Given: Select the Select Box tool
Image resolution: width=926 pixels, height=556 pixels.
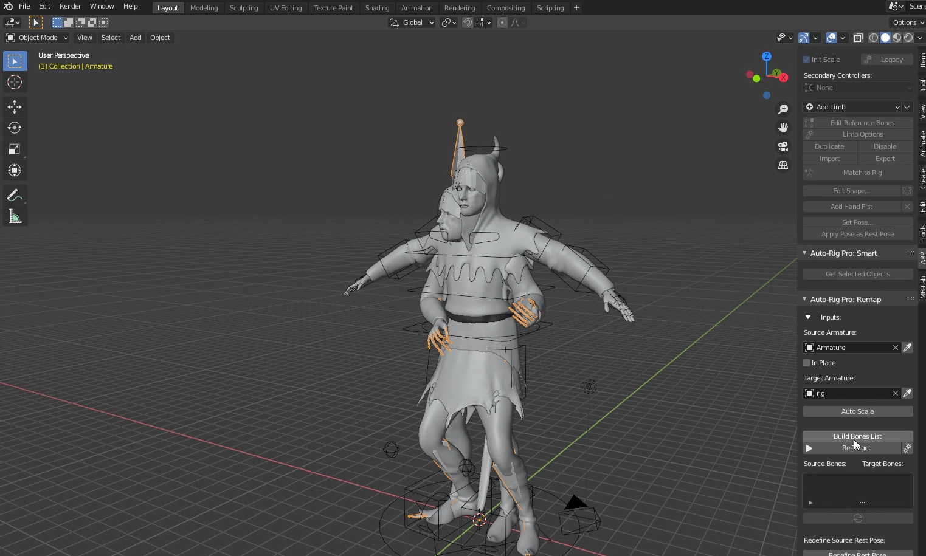Looking at the screenshot, I should (x=15, y=61).
